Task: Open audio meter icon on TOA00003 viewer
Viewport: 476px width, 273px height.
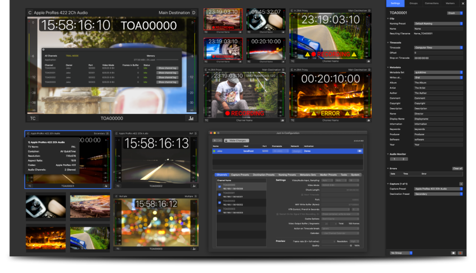Action: pyautogui.click(x=194, y=249)
